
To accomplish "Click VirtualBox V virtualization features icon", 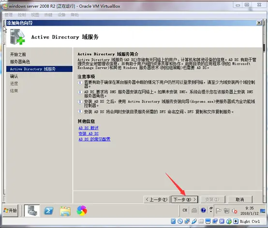I will point(222,221).
